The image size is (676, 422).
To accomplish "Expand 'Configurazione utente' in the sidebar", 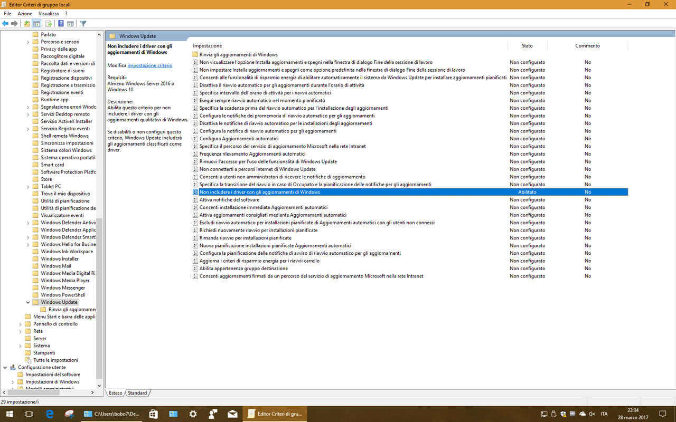I will click(x=6, y=367).
